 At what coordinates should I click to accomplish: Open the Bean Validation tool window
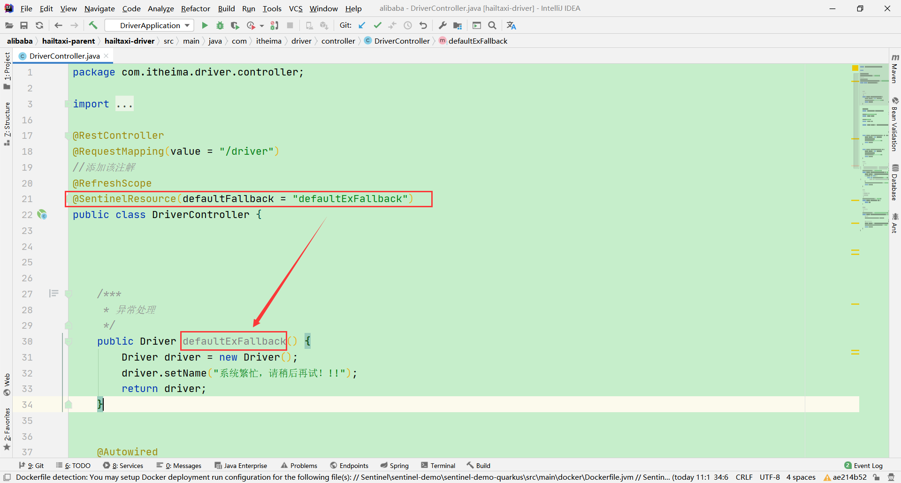click(895, 124)
